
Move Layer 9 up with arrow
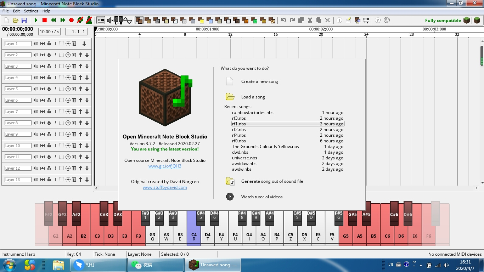tap(80, 134)
